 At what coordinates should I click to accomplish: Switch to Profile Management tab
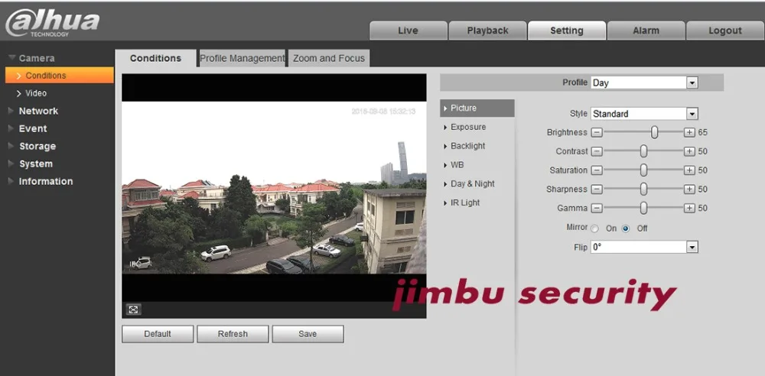coord(242,58)
